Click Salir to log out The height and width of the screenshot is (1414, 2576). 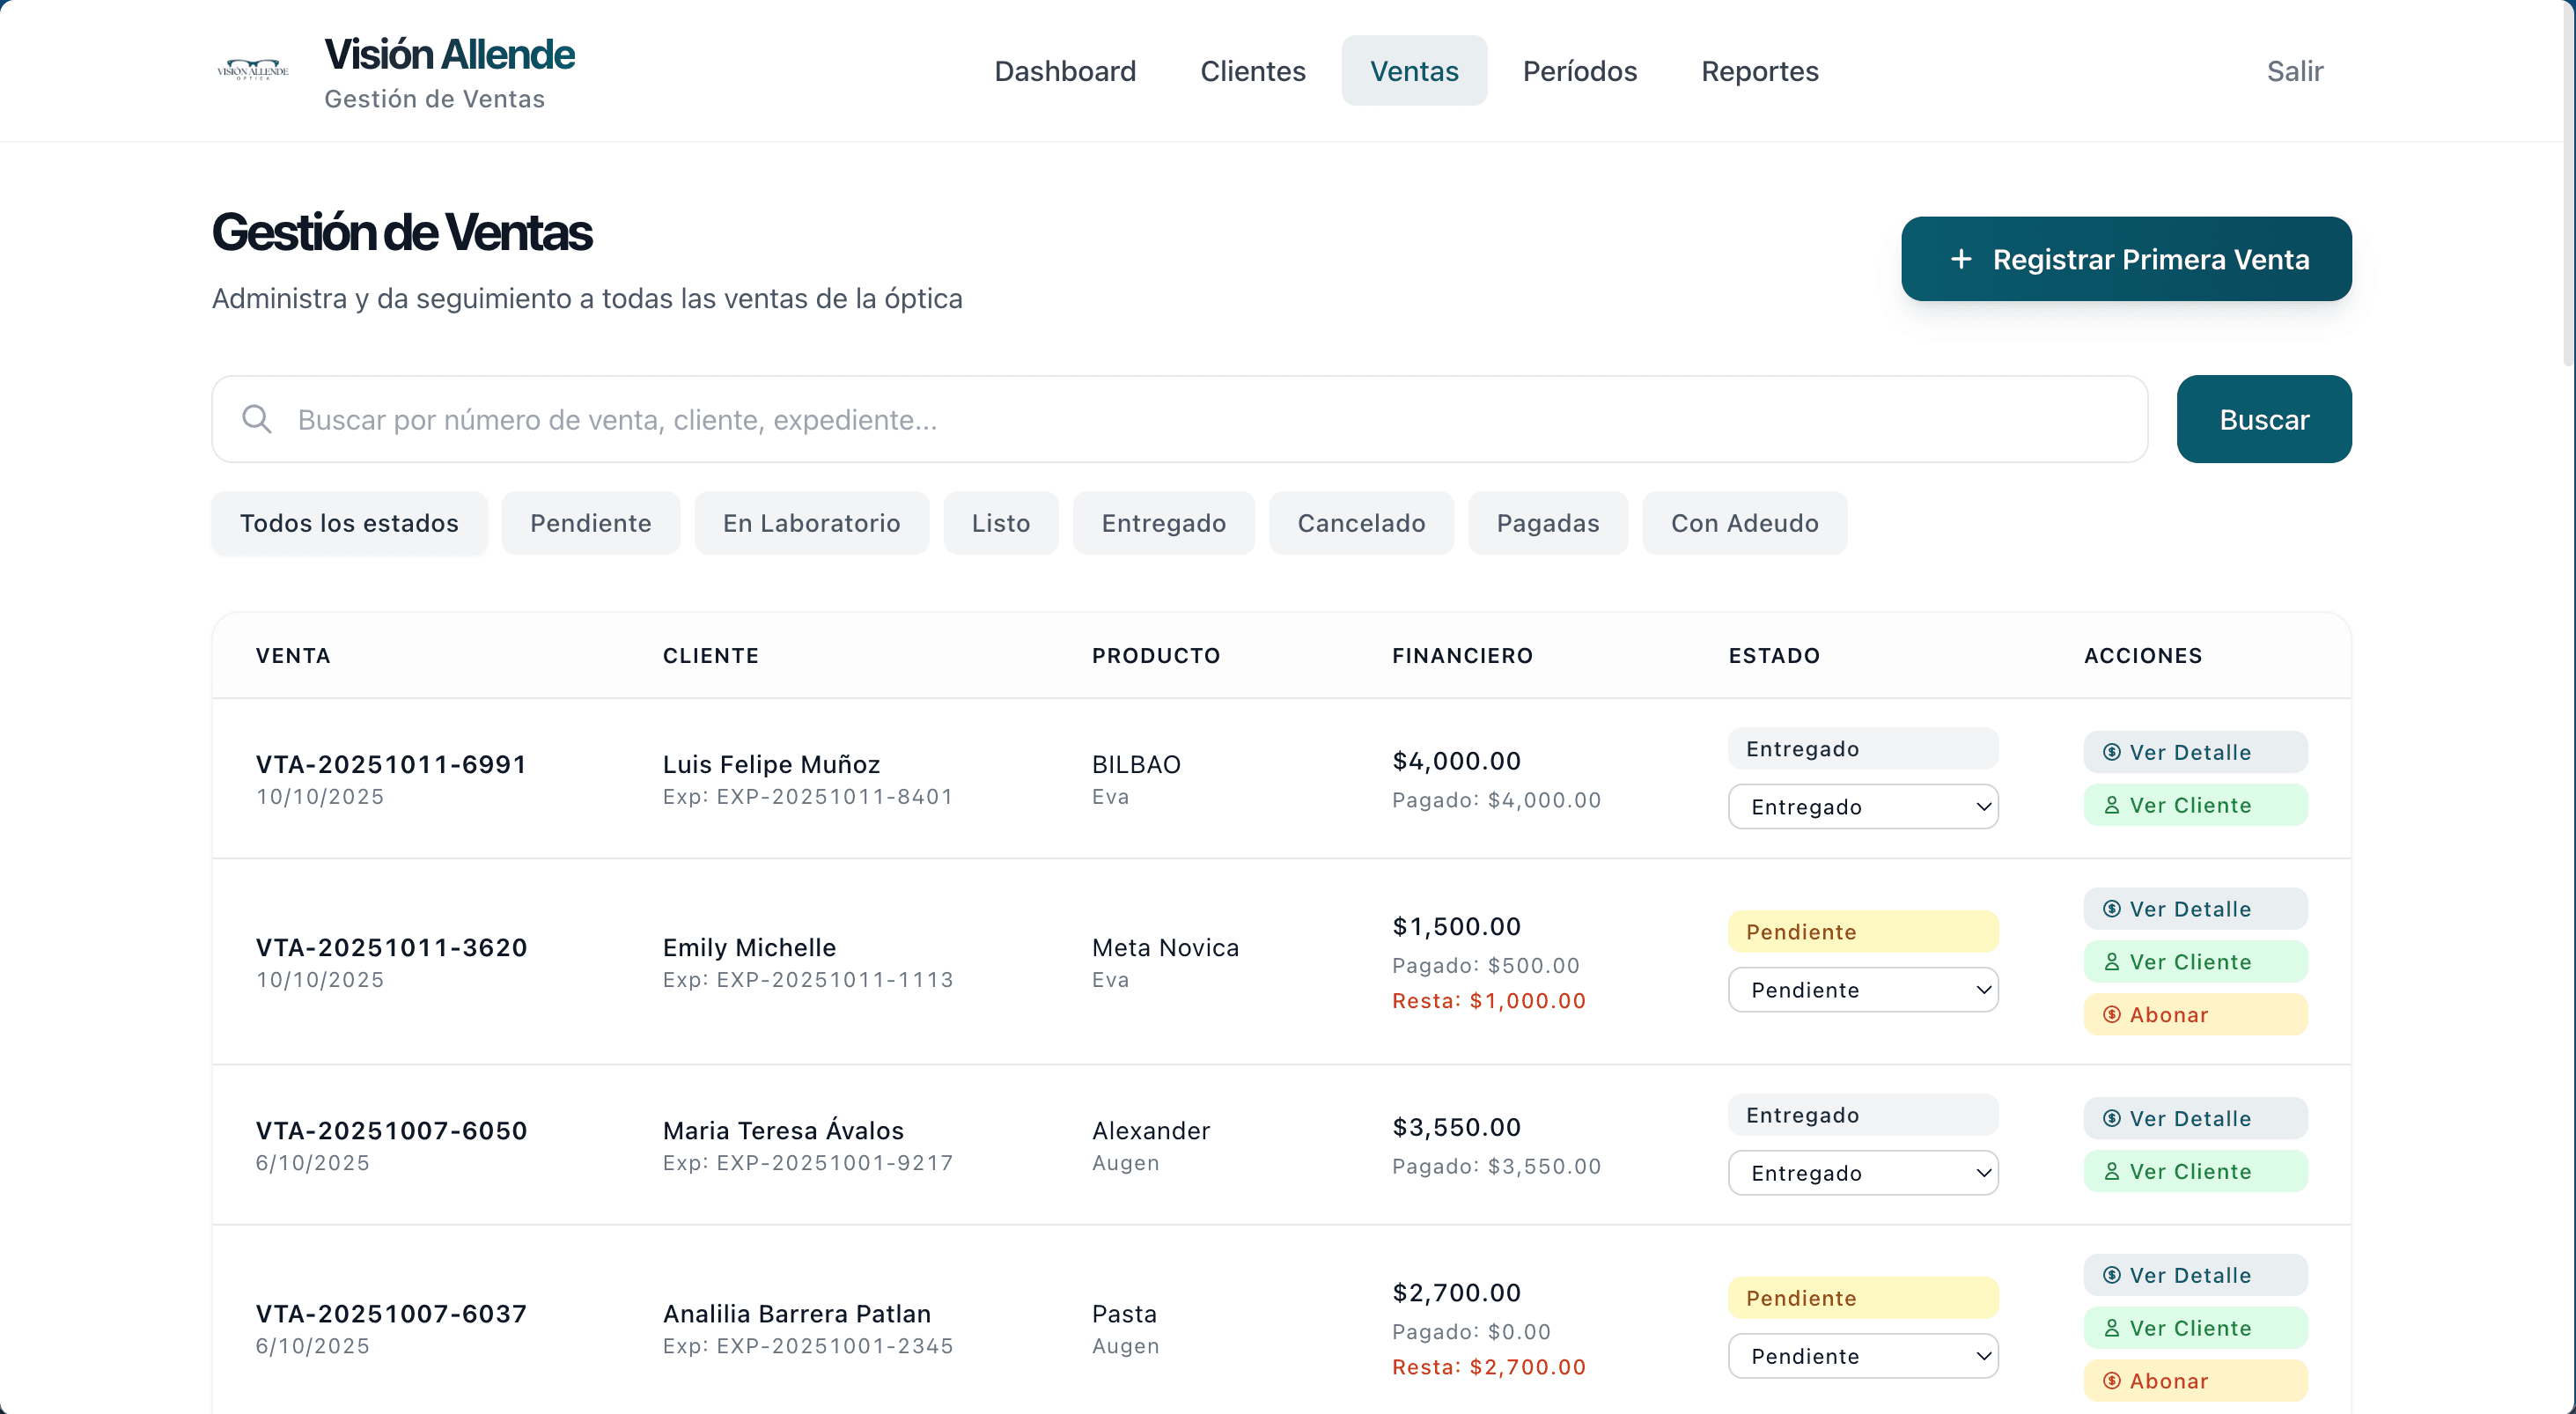tap(2295, 70)
